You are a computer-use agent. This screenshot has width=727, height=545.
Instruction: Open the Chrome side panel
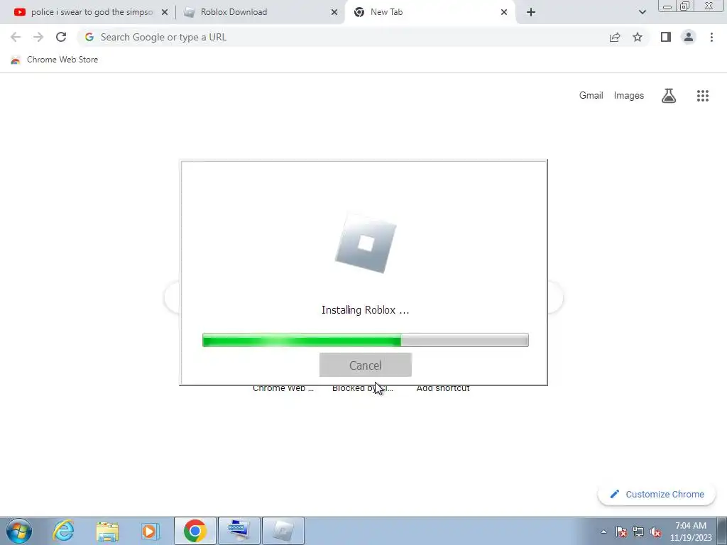(666, 37)
